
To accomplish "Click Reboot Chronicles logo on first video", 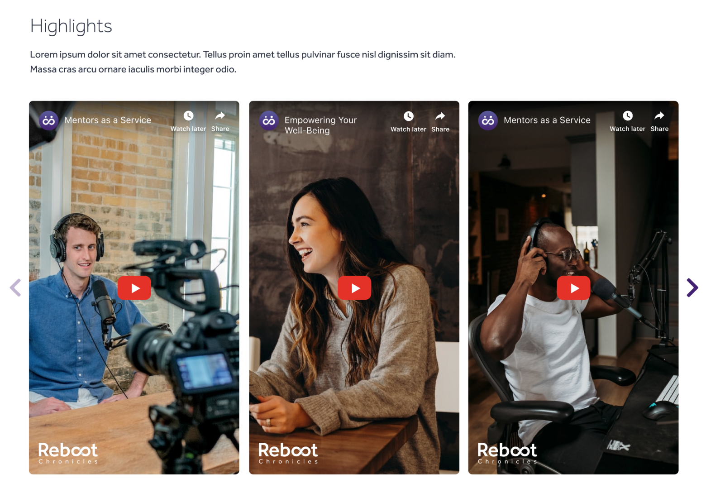I will [68, 453].
